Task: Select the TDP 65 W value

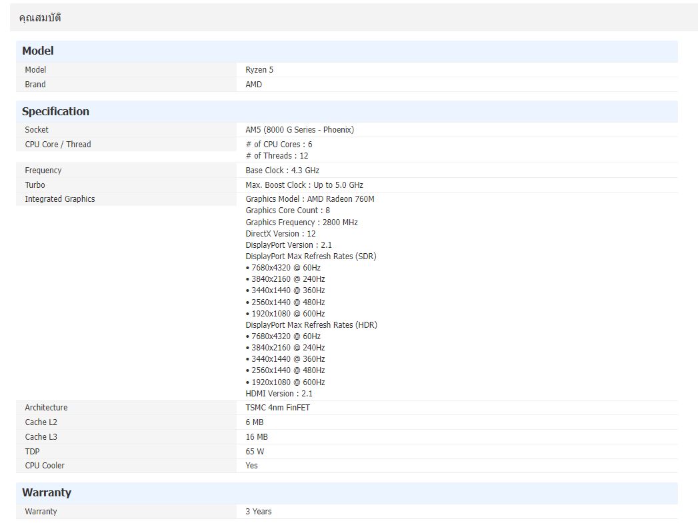Action: point(255,452)
